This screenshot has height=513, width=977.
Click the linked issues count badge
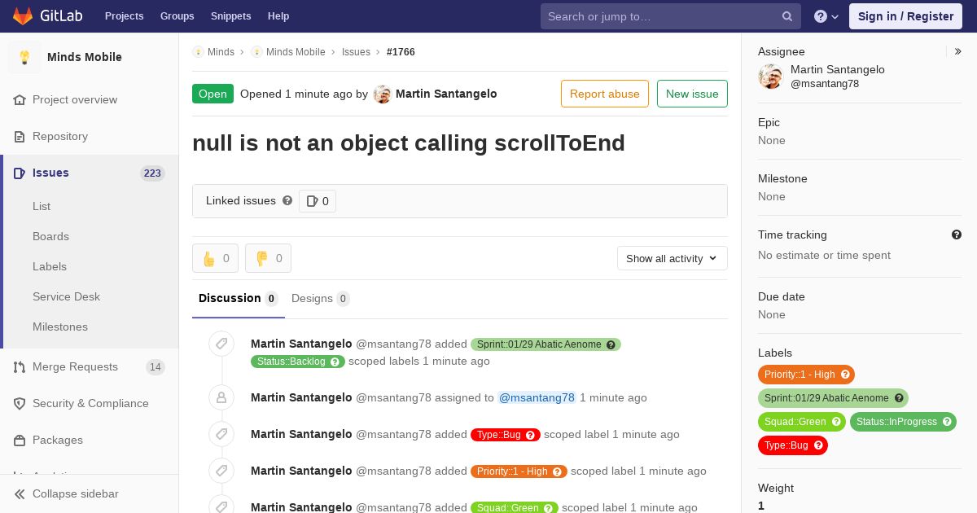pos(318,201)
